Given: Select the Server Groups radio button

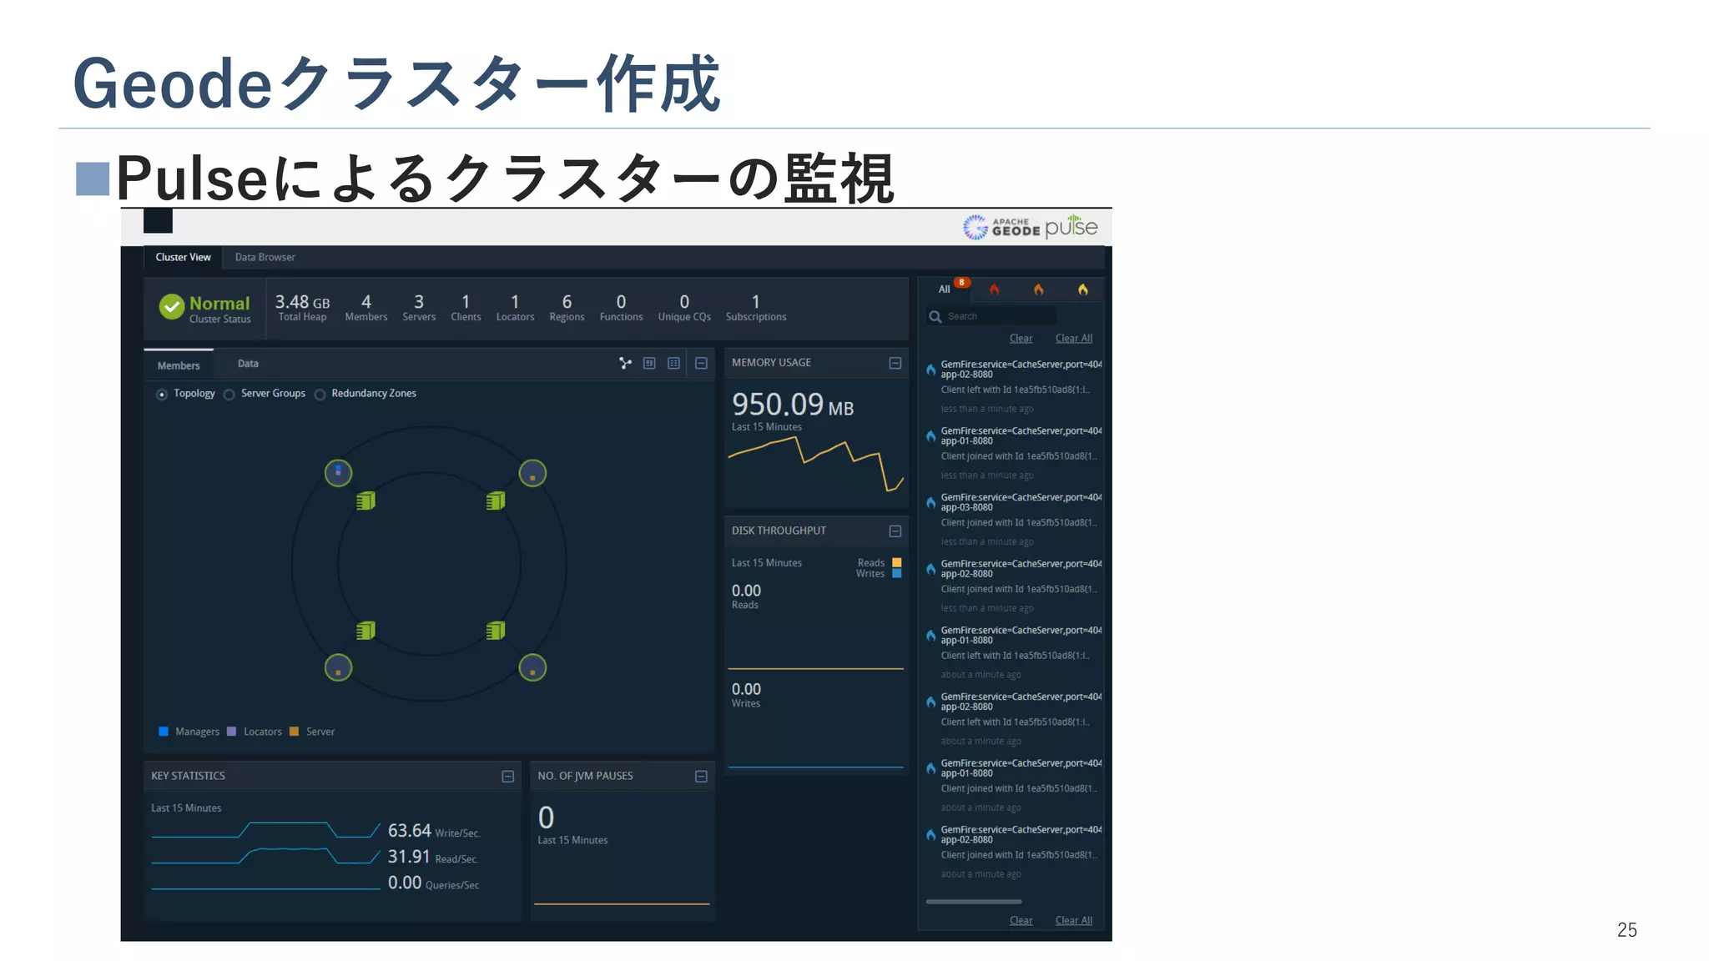Looking at the screenshot, I should coord(229,395).
